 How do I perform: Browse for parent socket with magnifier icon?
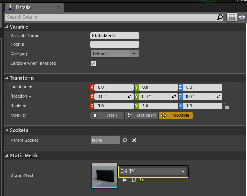[125, 140]
